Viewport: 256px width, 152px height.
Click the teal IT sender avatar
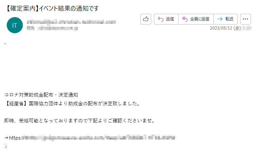15,25
